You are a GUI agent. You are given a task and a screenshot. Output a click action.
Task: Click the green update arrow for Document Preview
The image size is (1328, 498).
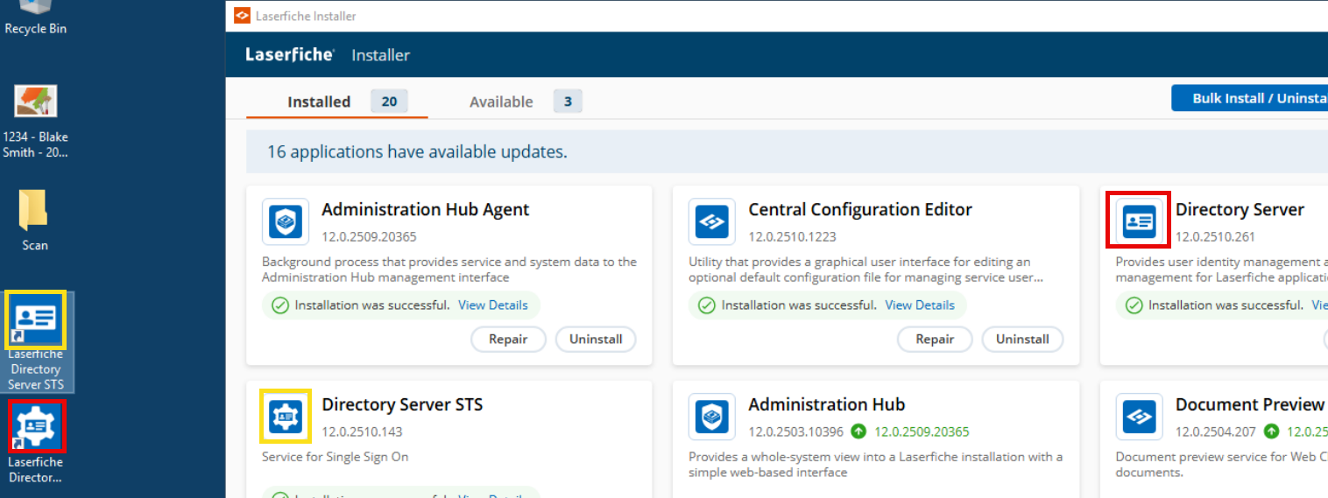click(1272, 431)
